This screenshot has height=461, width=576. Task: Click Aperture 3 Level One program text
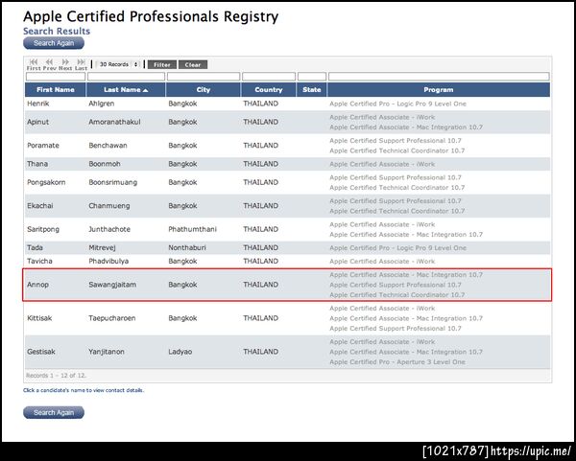click(397, 362)
